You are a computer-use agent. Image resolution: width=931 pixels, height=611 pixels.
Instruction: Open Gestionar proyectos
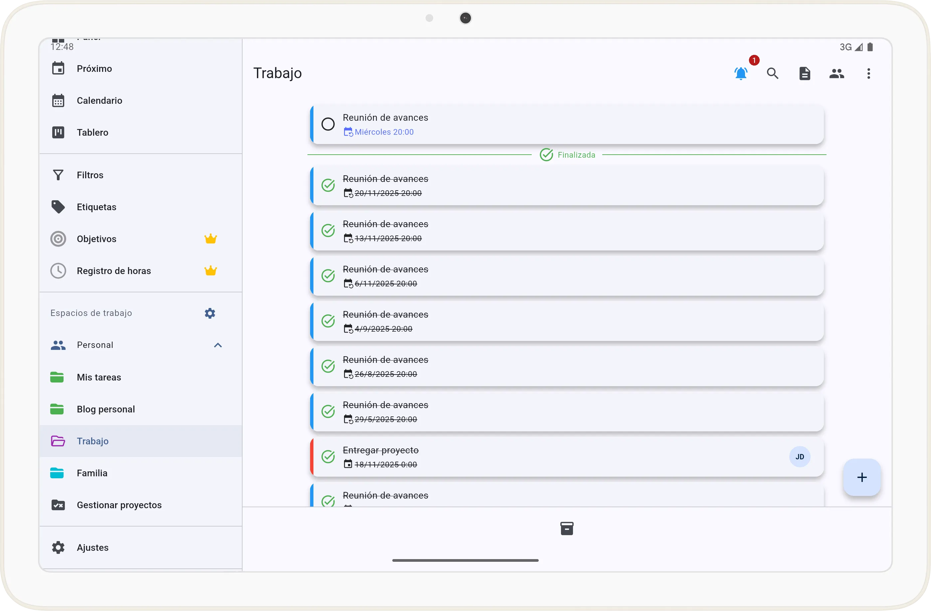click(x=119, y=505)
